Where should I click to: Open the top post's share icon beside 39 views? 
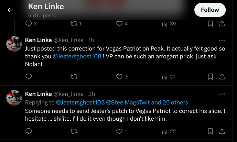coord(222,24)
